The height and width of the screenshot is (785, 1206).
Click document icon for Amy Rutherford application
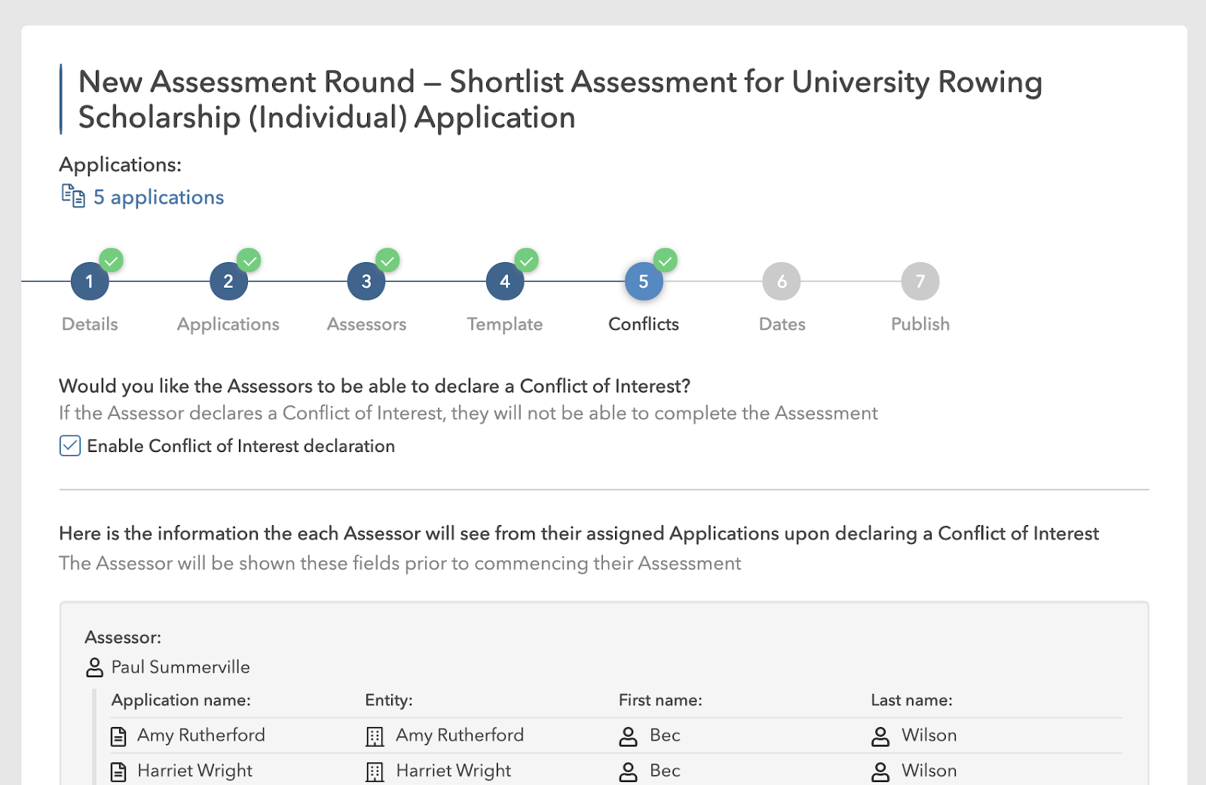tap(118, 736)
